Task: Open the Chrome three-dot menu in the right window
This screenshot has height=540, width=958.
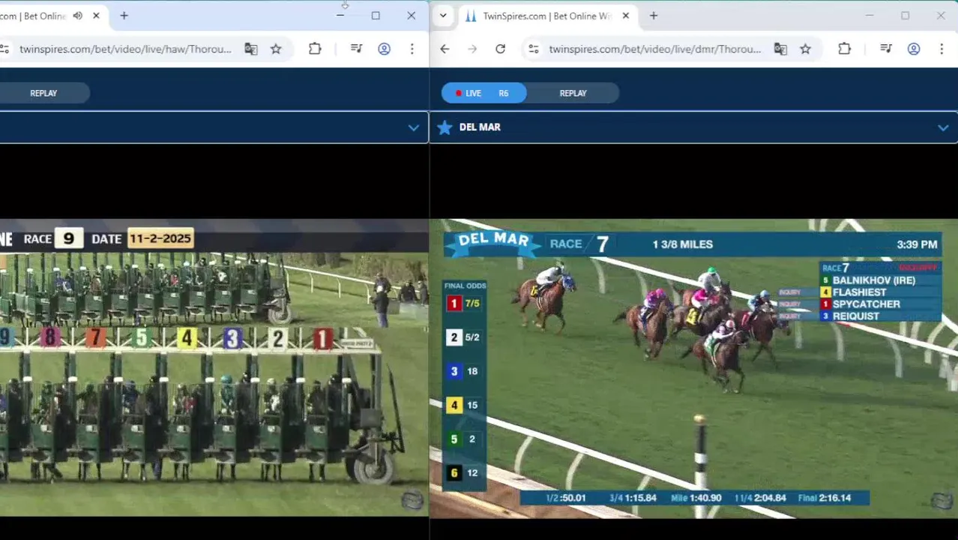Action: tap(941, 49)
